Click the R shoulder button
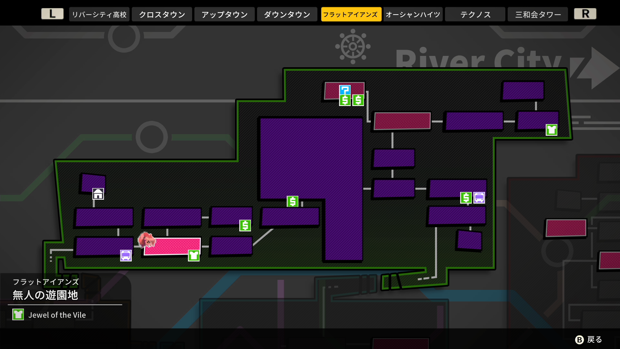 [585, 14]
